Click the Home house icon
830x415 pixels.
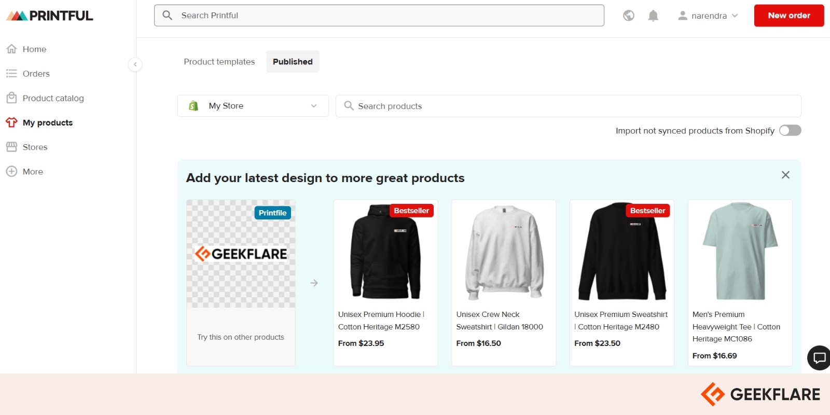click(x=11, y=49)
